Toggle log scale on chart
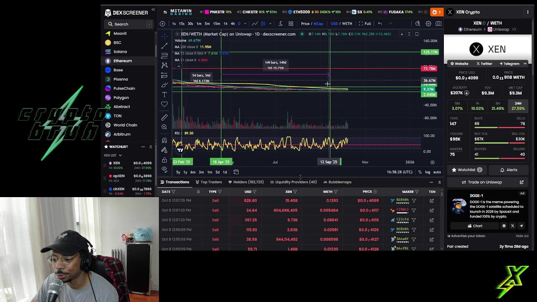Screen dimensions: 537x302 [428, 172]
